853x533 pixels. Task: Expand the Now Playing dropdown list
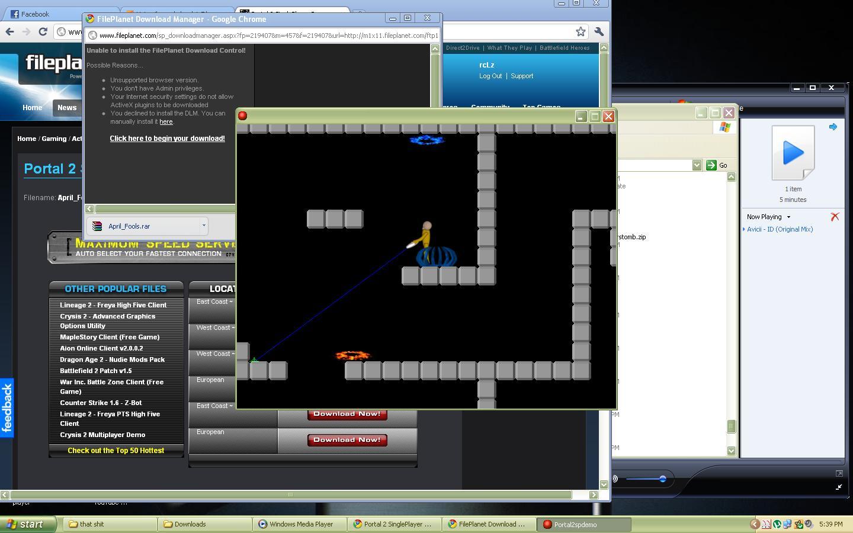click(788, 217)
